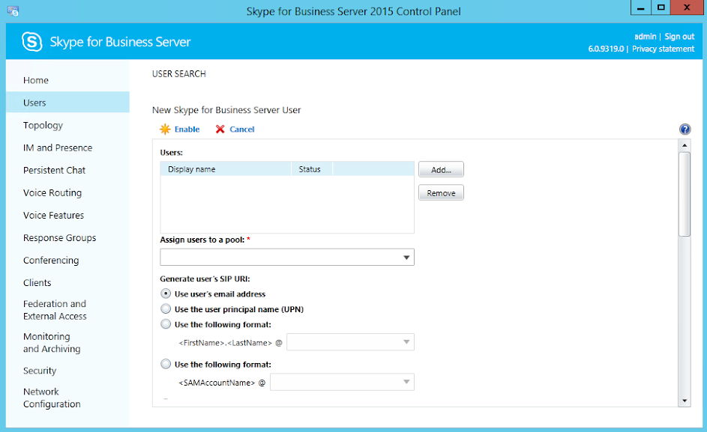Open the Privacy statement link
This screenshot has height=432, width=707.
(x=663, y=49)
